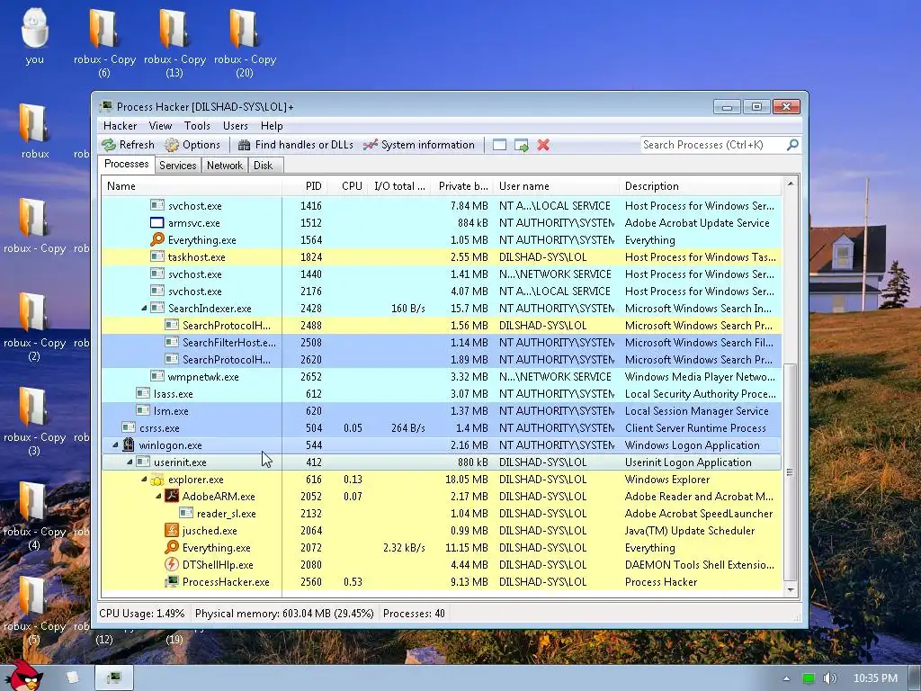Collapse the explorer.exe tree node
The height and width of the screenshot is (691, 921).
click(144, 479)
